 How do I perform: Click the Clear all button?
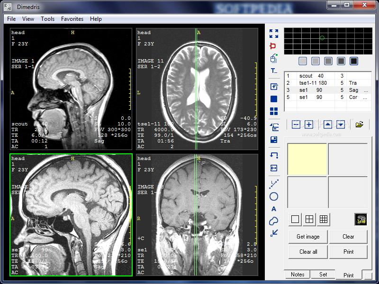tap(308, 252)
